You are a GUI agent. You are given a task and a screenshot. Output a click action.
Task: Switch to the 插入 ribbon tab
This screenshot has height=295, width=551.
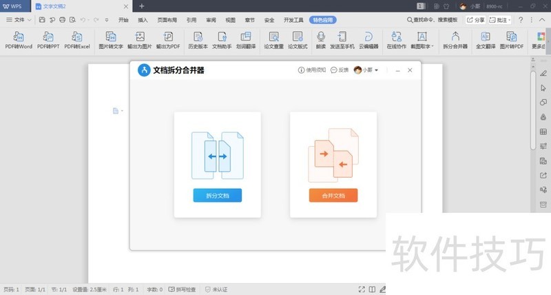pos(143,20)
